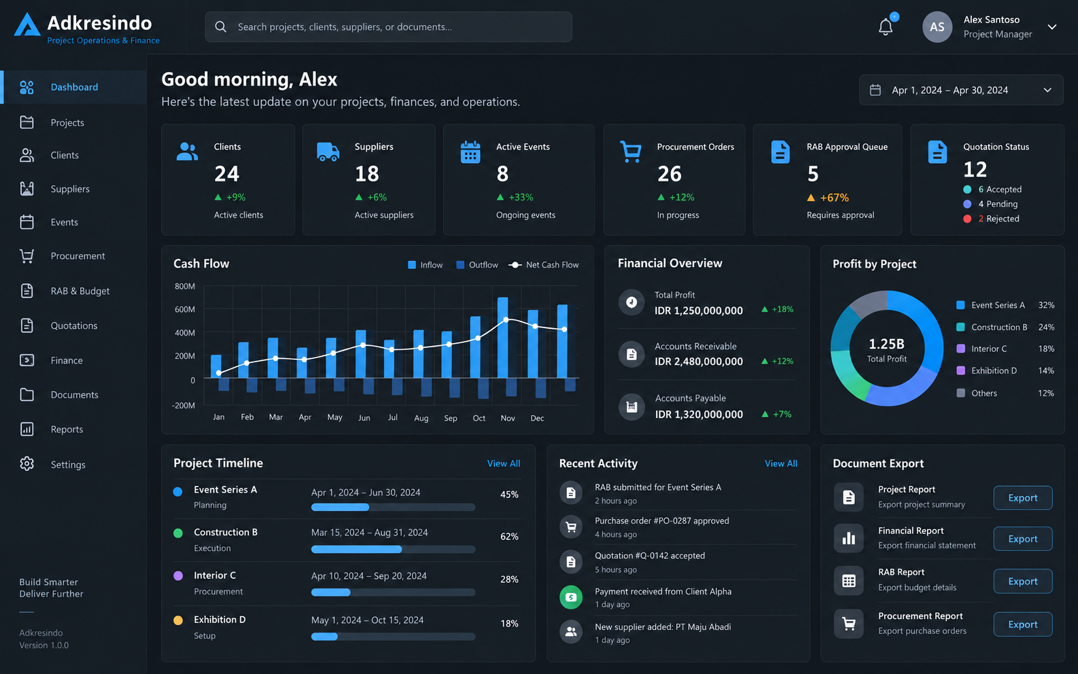Click the Exhibition D progress bar
1078x674 pixels.
tap(393, 637)
